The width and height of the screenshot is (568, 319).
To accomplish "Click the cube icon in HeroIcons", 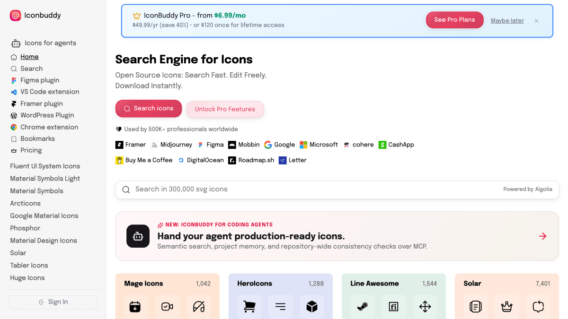I will (x=311, y=307).
